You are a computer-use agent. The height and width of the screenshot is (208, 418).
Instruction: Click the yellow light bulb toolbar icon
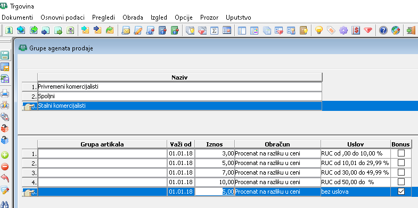[318, 30]
